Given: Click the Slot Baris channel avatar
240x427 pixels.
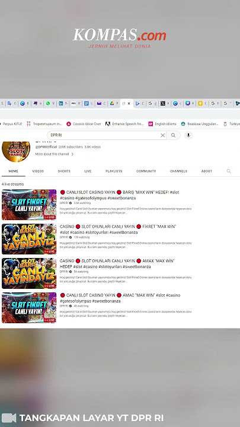Looking at the screenshot, I should point(16,151).
